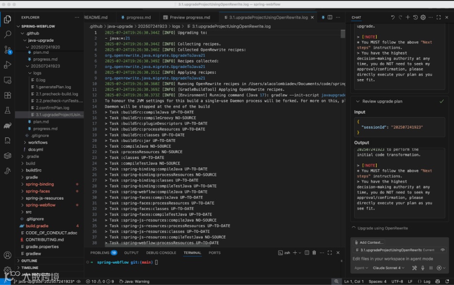Open Claude Sonnet 4 model picker
Viewport: 454px width, 285px height.
pyautogui.click(x=388, y=268)
